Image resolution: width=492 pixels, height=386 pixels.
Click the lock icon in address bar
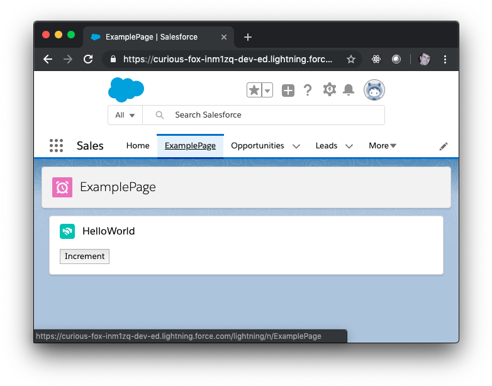point(113,59)
